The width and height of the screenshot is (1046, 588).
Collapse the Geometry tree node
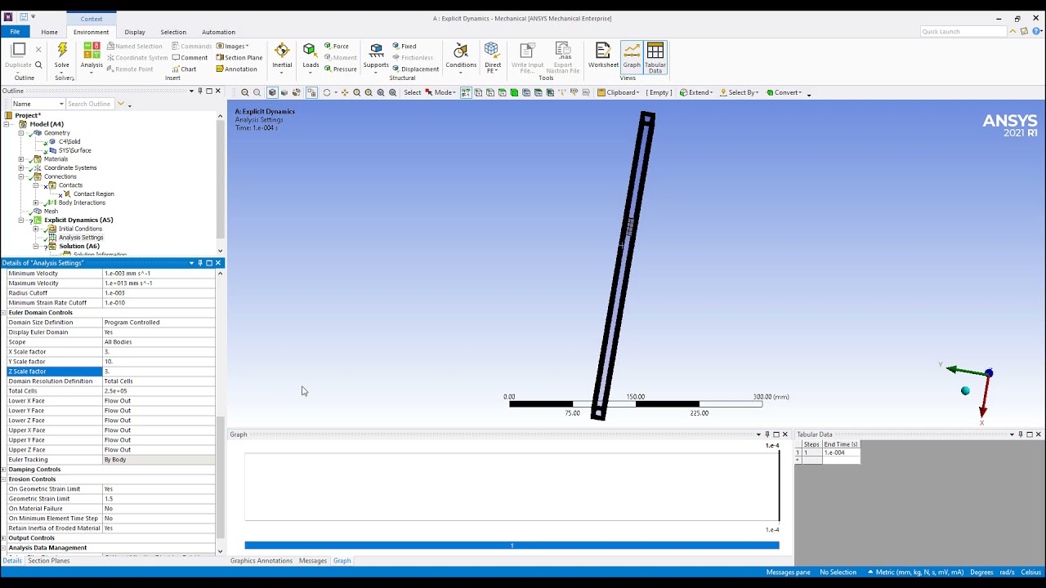pyautogui.click(x=21, y=133)
